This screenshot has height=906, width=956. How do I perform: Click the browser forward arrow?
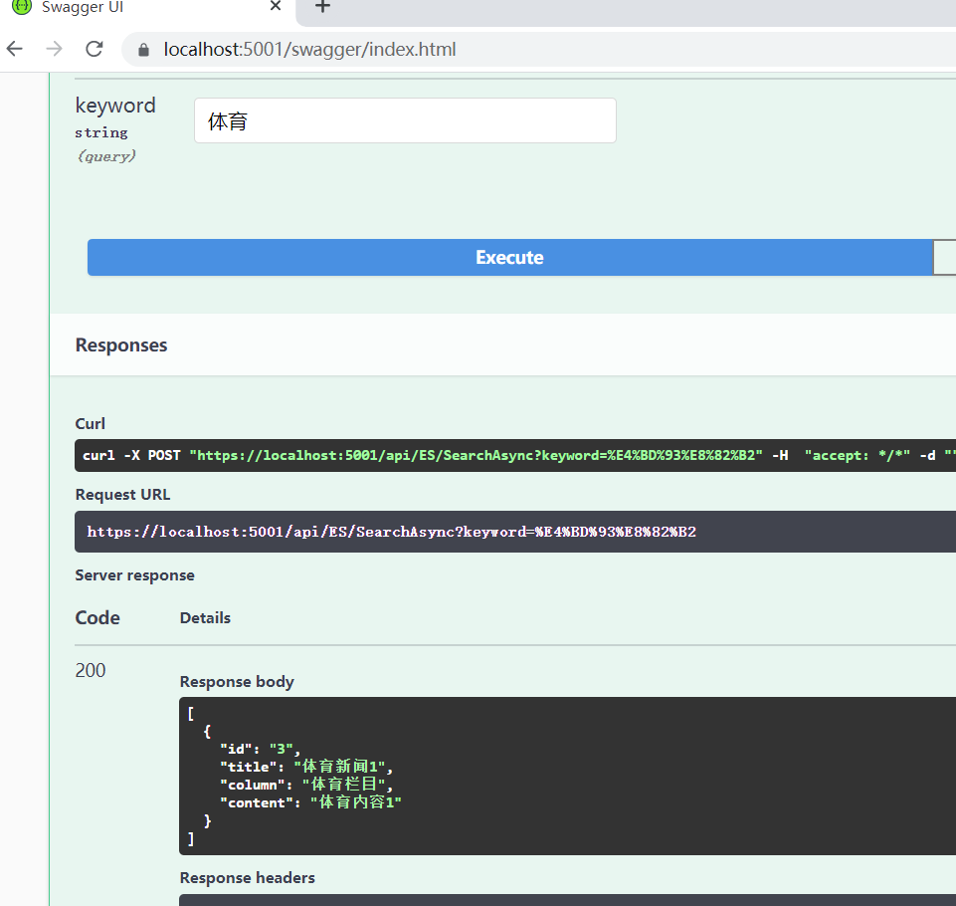pyautogui.click(x=55, y=48)
